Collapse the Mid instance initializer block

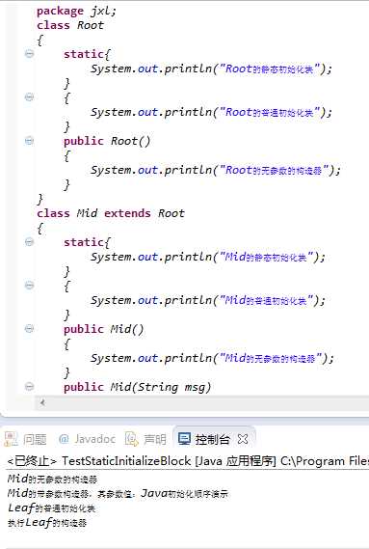29,285
